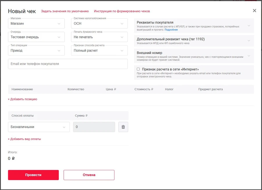This screenshot has width=262, height=190.
Task: Open the Признак способа расчета dropdown
Action: [99, 51]
